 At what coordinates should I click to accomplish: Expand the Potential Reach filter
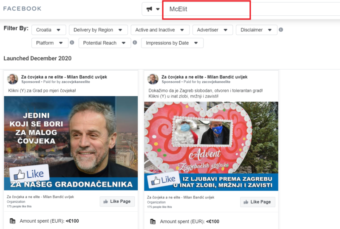point(105,43)
